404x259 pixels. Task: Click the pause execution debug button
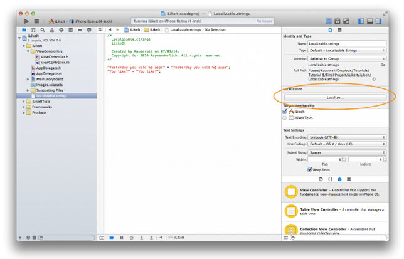click(x=122, y=238)
